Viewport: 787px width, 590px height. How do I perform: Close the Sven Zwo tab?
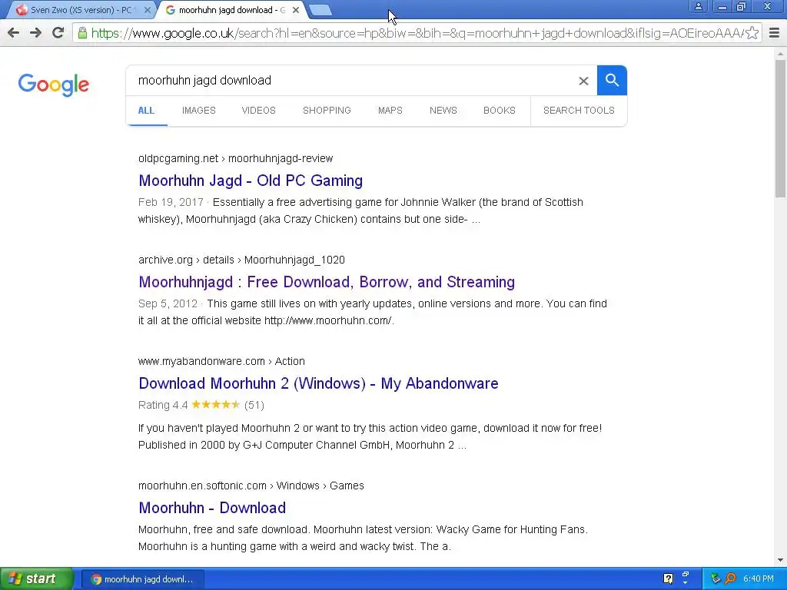(x=148, y=10)
